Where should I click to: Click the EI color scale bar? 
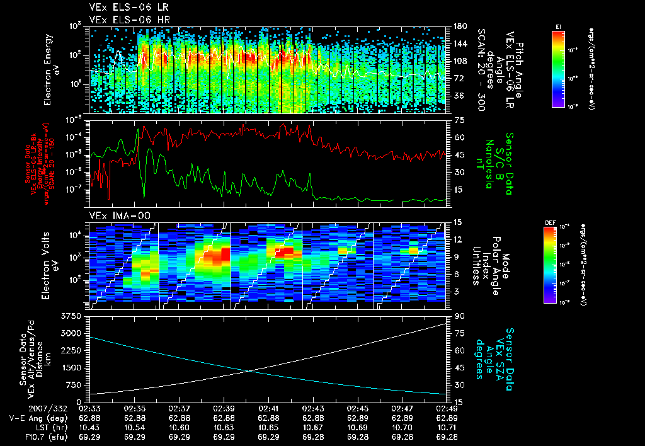pyautogui.click(x=558, y=69)
